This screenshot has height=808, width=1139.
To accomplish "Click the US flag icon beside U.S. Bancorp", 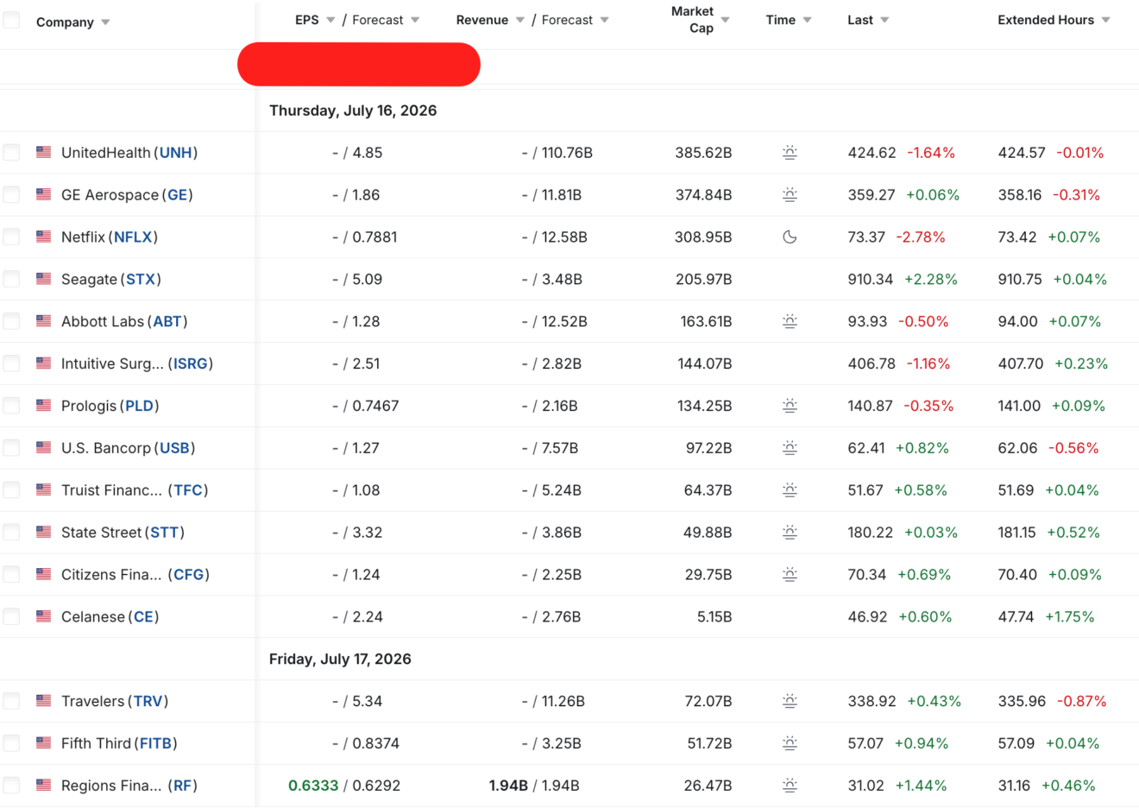I will (x=43, y=447).
